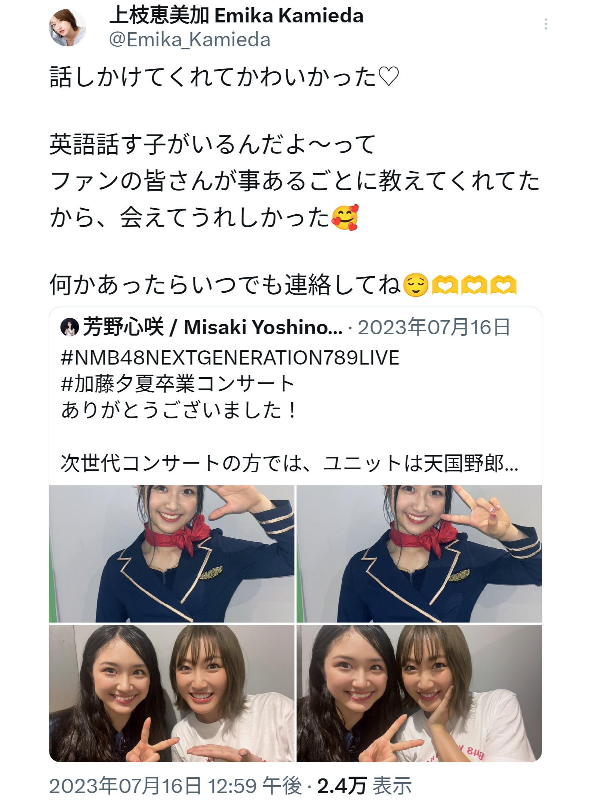Open the first heart-hands emoji in the tweet
Image resolution: width=591 pixels, height=805 pixels.
point(445,285)
